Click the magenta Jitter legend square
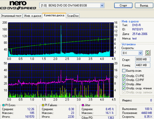The image size is (154, 119). click(83, 105)
